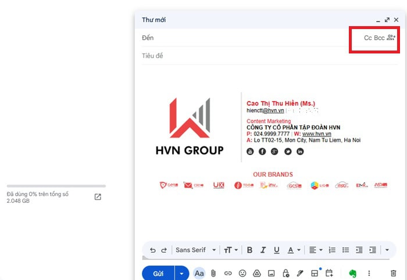Insert a bulleted list
Viewport: 407px width, 280px height.
[x=345, y=250]
